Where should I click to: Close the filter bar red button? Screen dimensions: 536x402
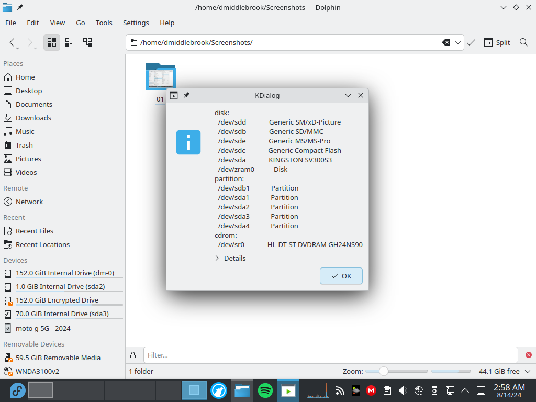click(x=529, y=355)
